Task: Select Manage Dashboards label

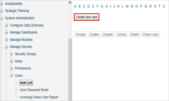Action: [24, 32]
